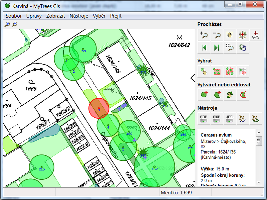Screen dimensions: 267x200
Task: Click the edit polygon vertices tool
Action: click(x=243, y=95)
